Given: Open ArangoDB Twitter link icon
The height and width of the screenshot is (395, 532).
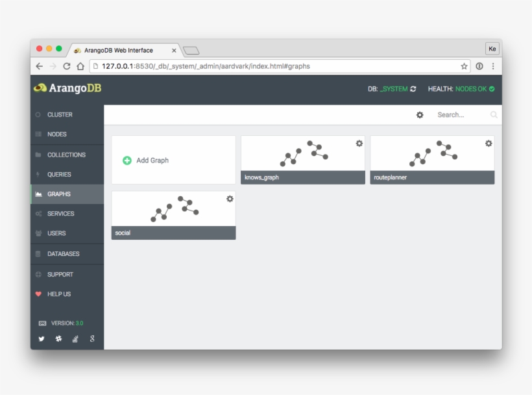Looking at the screenshot, I should [42, 338].
